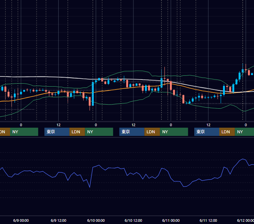The image size is (254, 224).
Task: Click the 東京 session block on 6/9
Action: [x=57, y=132]
